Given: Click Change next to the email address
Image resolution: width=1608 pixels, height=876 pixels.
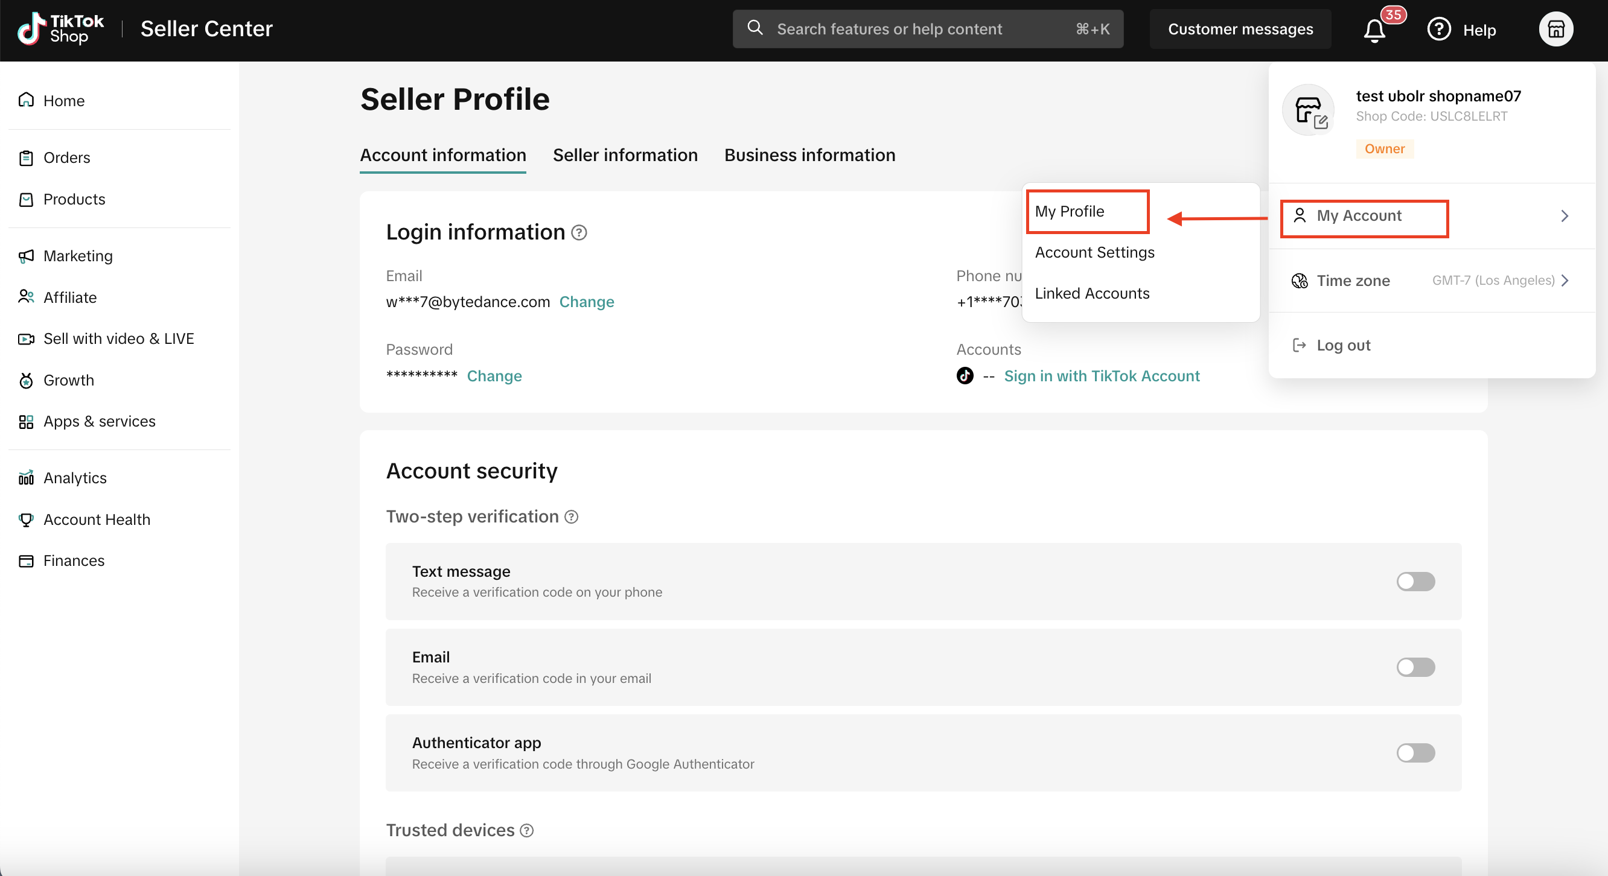Looking at the screenshot, I should 586,302.
